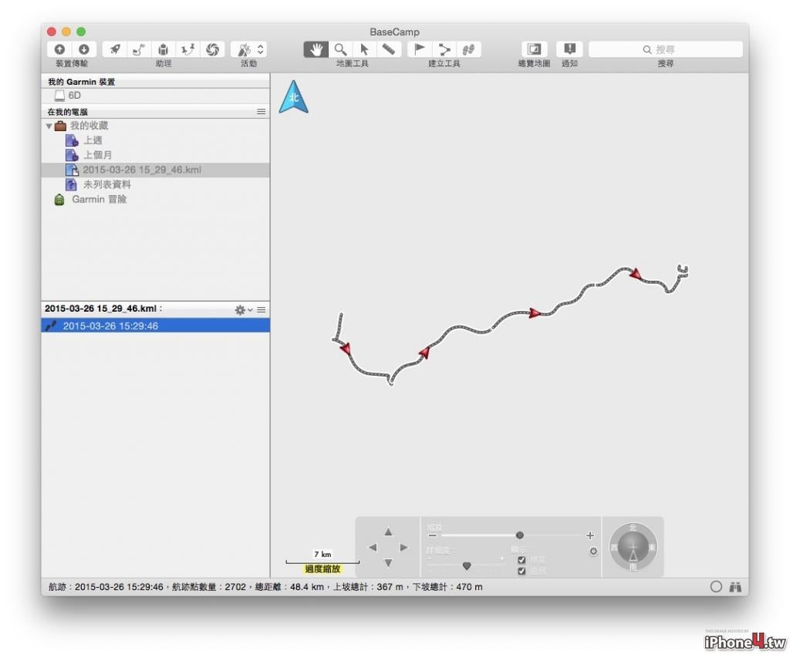Adjust the map zoom slider knob
This screenshot has height=655, width=790.
(x=519, y=535)
